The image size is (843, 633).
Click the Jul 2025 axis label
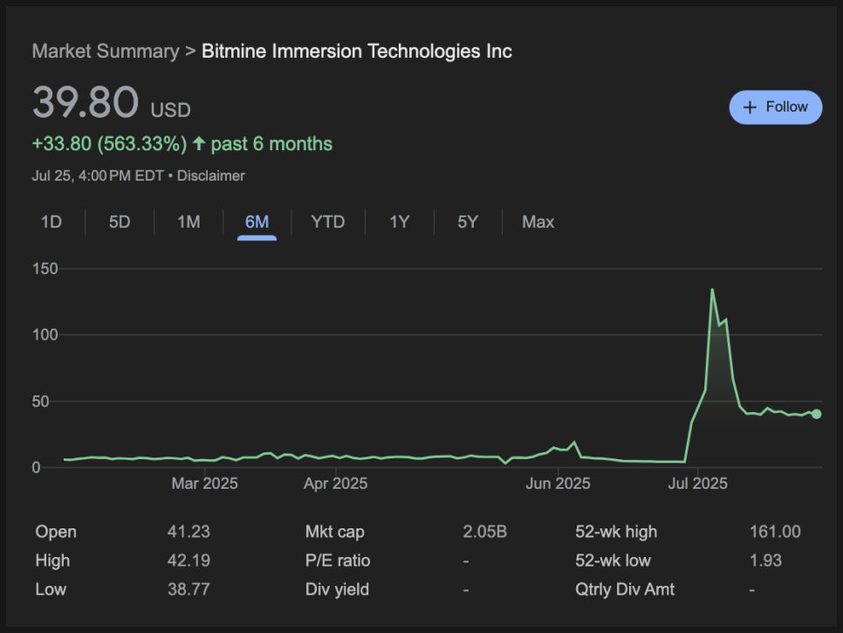pos(698,484)
